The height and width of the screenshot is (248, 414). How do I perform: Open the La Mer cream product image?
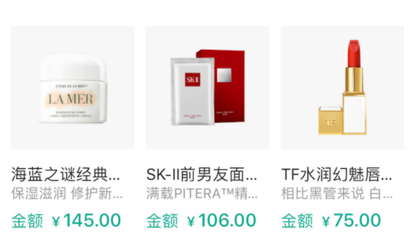click(x=72, y=87)
